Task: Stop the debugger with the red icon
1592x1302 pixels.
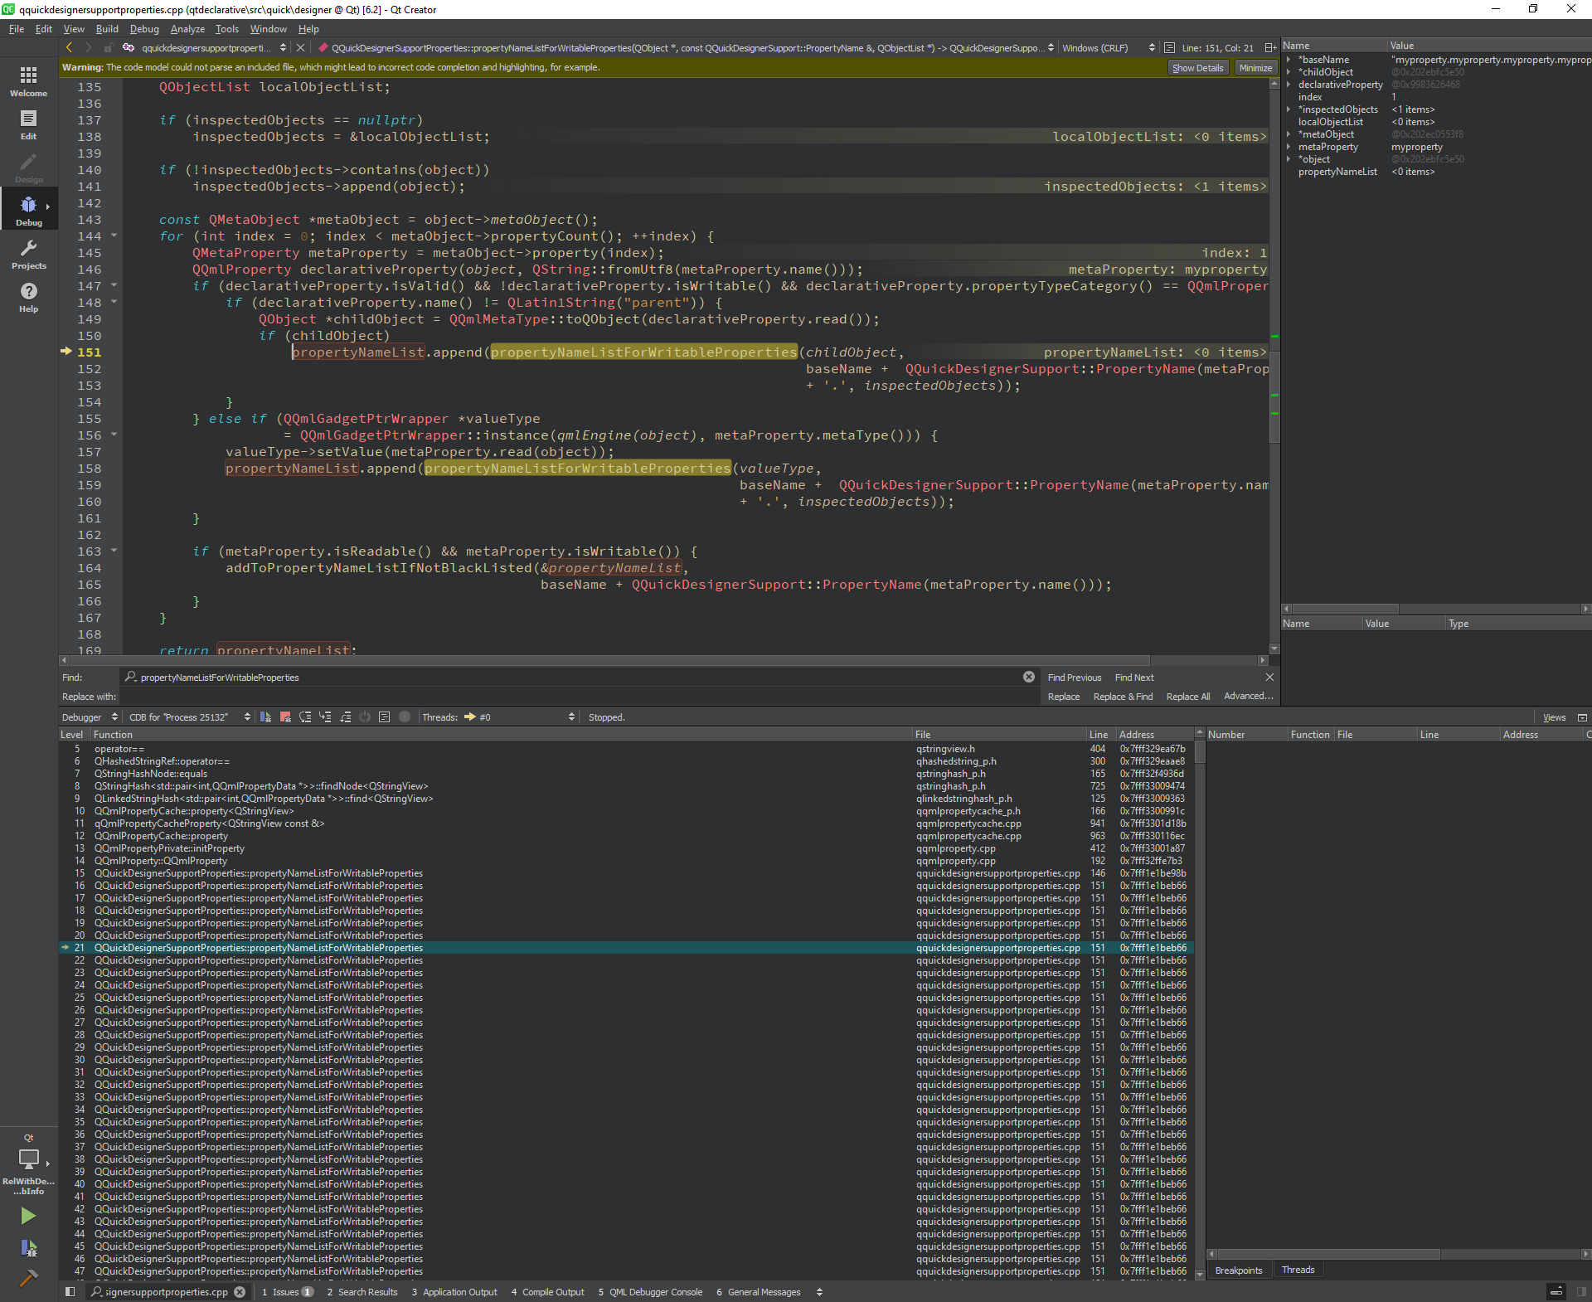Action: [x=285, y=717]
